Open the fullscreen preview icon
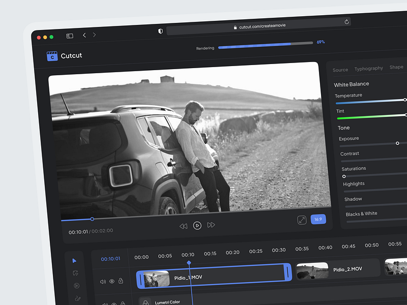This screenshot has width=407, height=305. [x=301, y=220]
